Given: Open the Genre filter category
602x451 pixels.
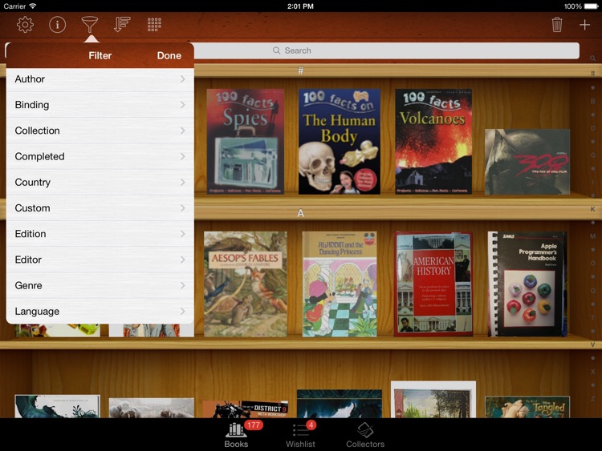Looking at the screenshot, I should [x=100, y=285].
